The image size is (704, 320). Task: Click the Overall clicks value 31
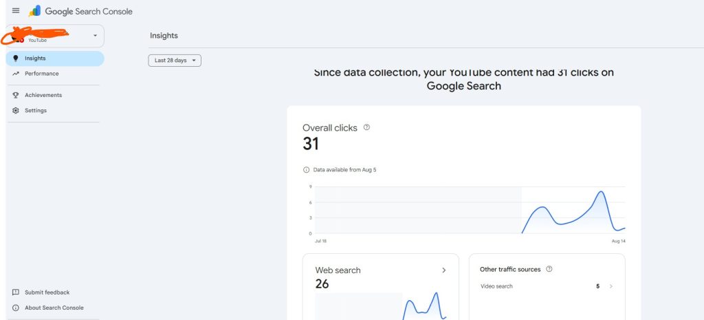(x=311, y=145)
